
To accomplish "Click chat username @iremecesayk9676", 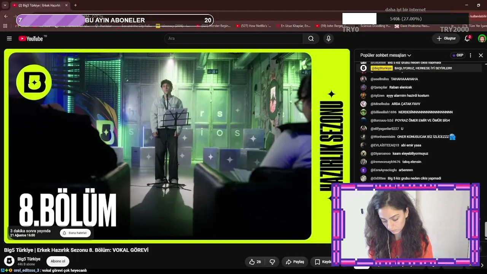I will click(x=385, y=162).
